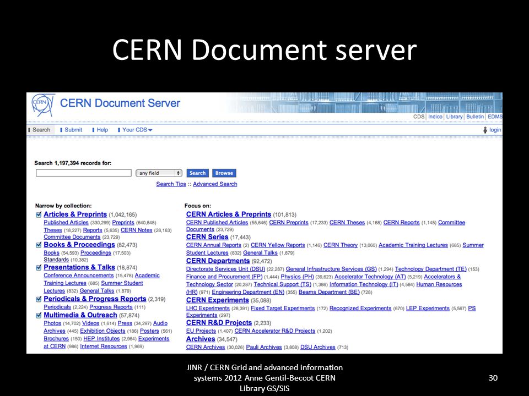Open EDMS in top bar

[495, 117]
